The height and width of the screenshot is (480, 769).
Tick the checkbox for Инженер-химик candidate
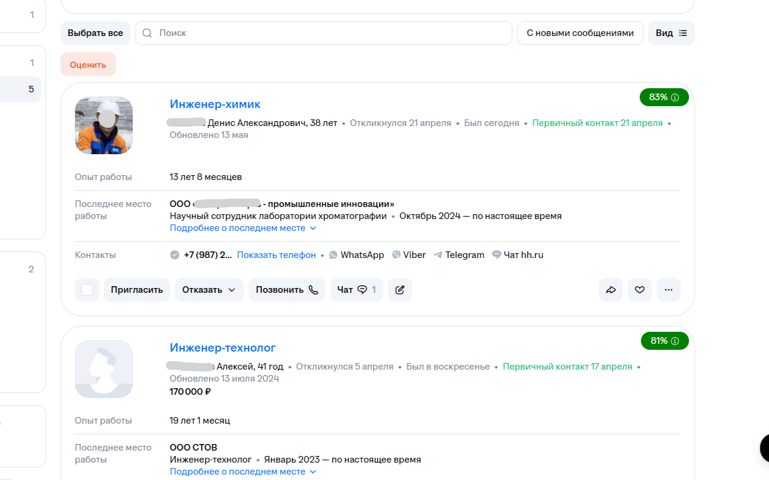coord(87,290)
